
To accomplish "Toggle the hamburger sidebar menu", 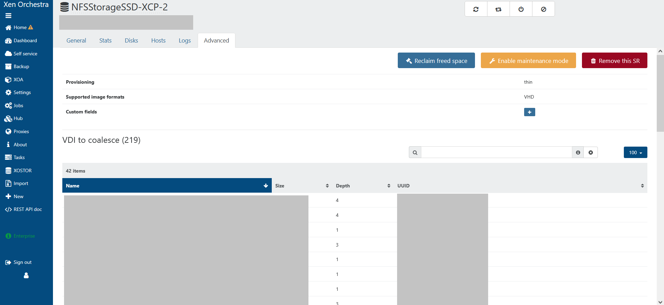I will [x=8, y=16].
